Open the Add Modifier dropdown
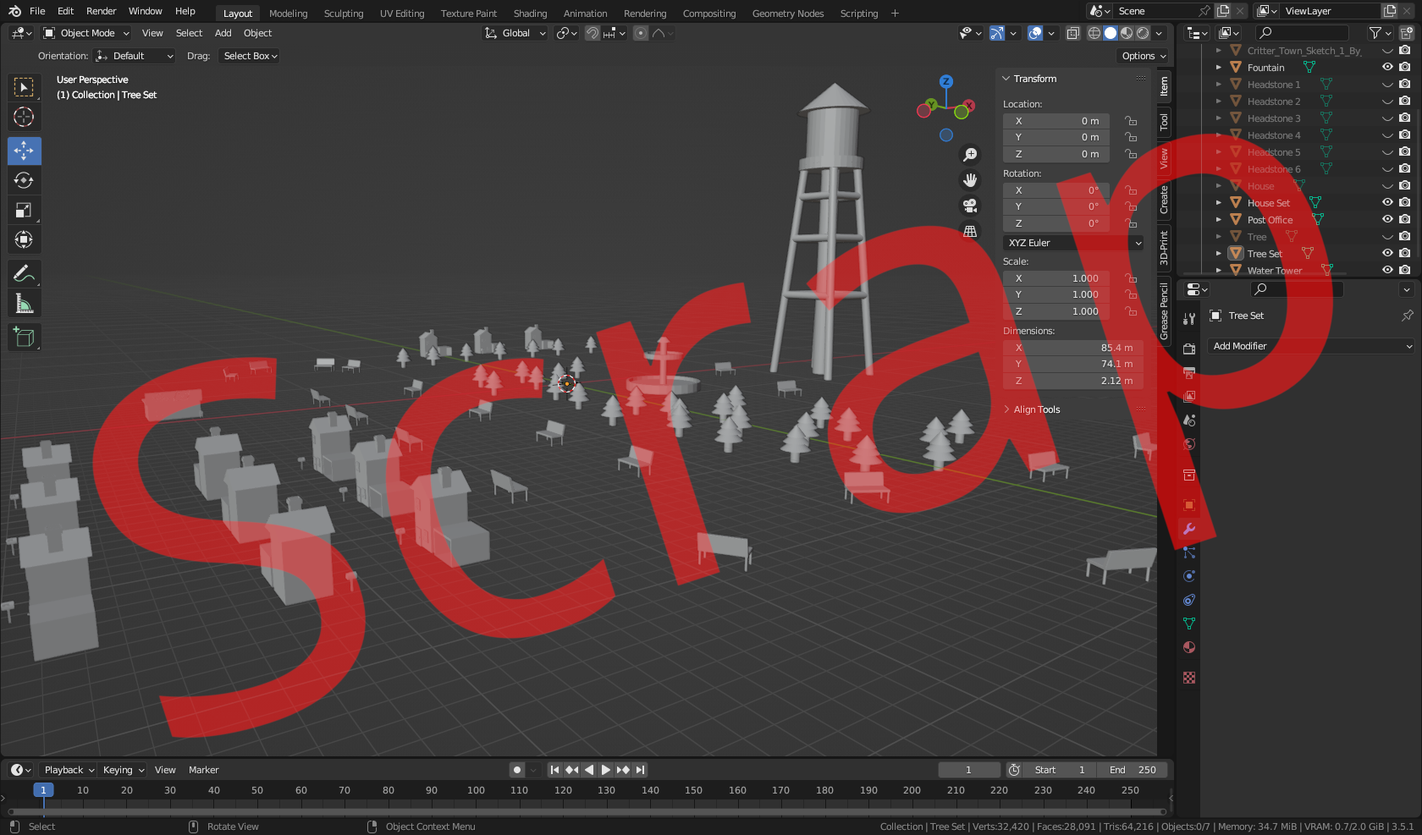This screenshot has height=835, width=1422. tap(1311, 346)
